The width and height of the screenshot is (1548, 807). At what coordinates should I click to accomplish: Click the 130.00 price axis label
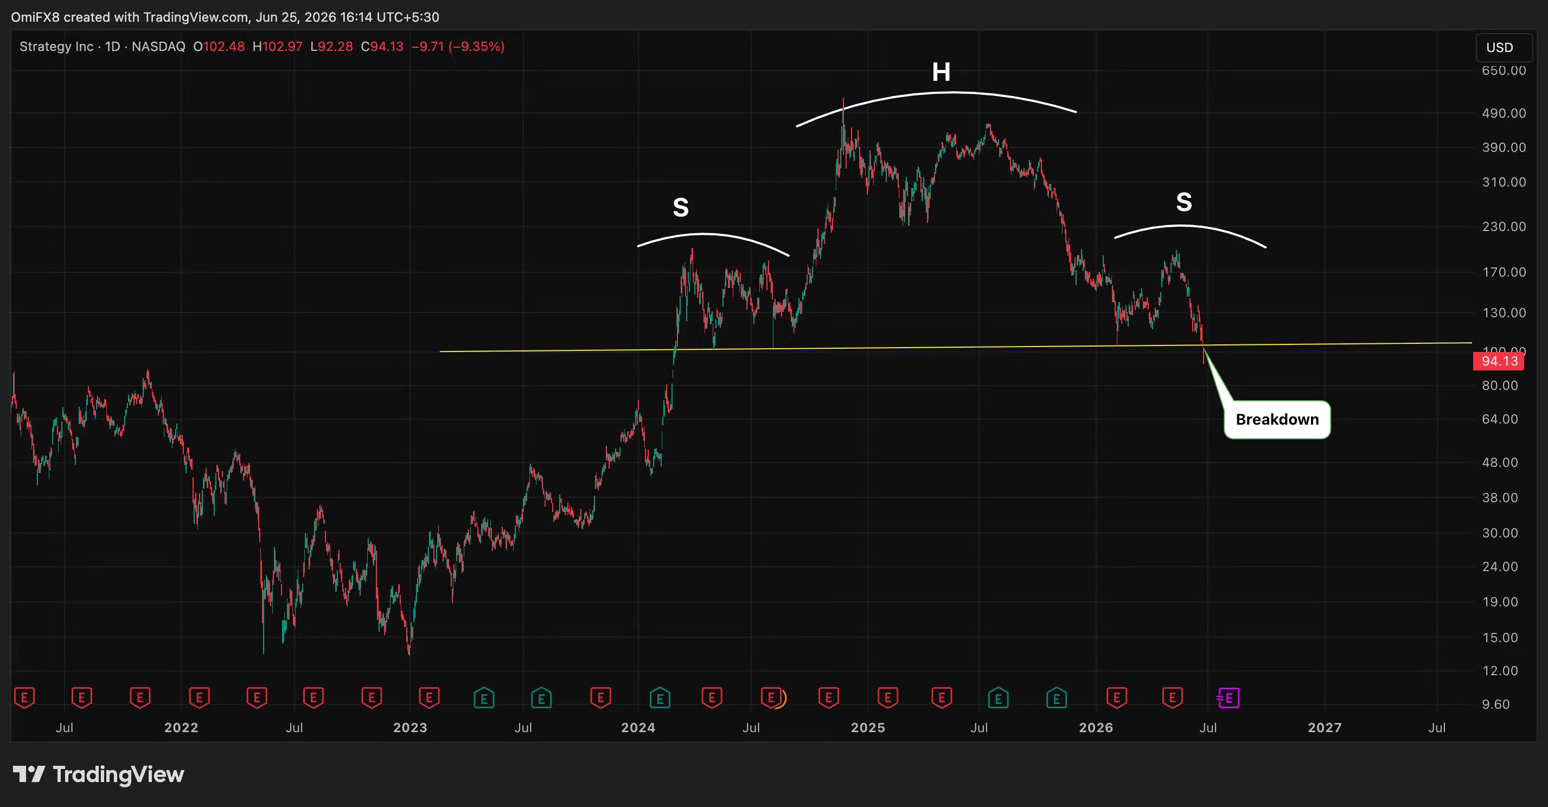click(1504, 312)
